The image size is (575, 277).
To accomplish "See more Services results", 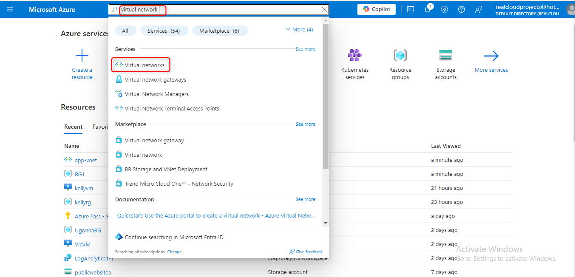I will [305, 49].
